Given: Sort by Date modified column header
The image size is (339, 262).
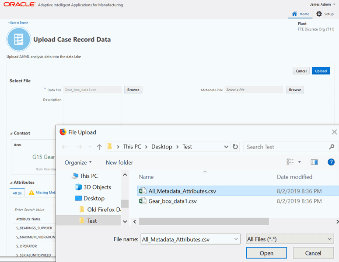Looking at the screenshot, I should 294,177.
